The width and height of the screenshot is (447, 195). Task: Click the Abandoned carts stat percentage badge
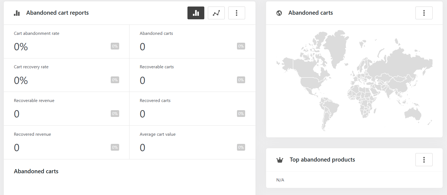tap(241, 46)
